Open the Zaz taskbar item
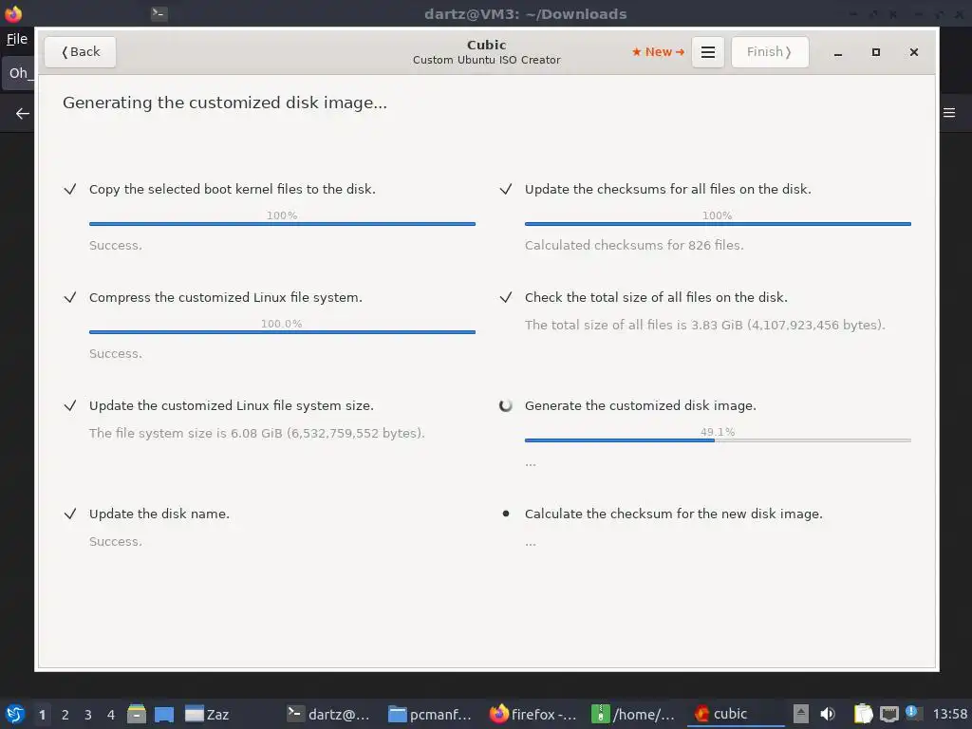Screen dimensions: 972x729 coord(208,714)
